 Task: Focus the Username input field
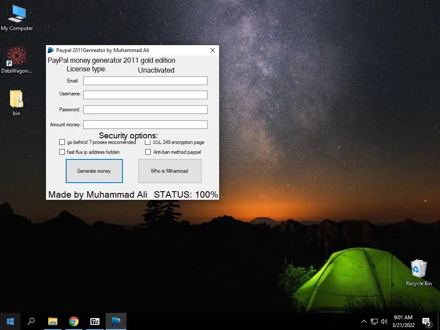tap(145, 95)
